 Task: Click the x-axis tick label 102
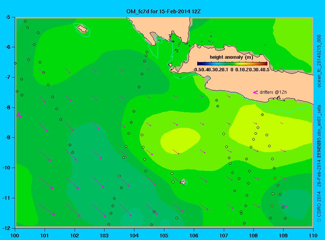coord(75,236)
